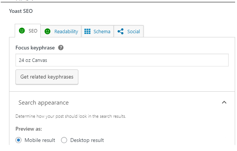This screenshot has height=151, width=237.
Task: Switch to the SEO tab label
Action: [33, 31]
